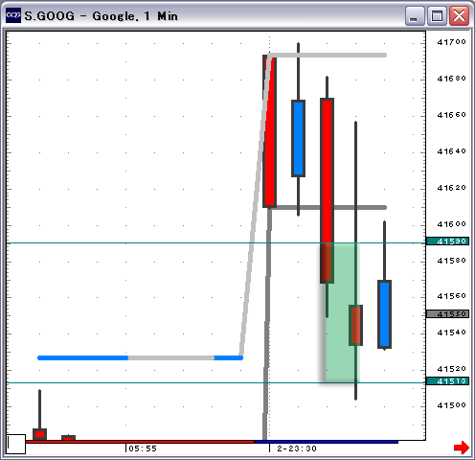The image size is (475, 460).
Task: Click the small red candlestick at bottom-left
Action: [40, 434]
